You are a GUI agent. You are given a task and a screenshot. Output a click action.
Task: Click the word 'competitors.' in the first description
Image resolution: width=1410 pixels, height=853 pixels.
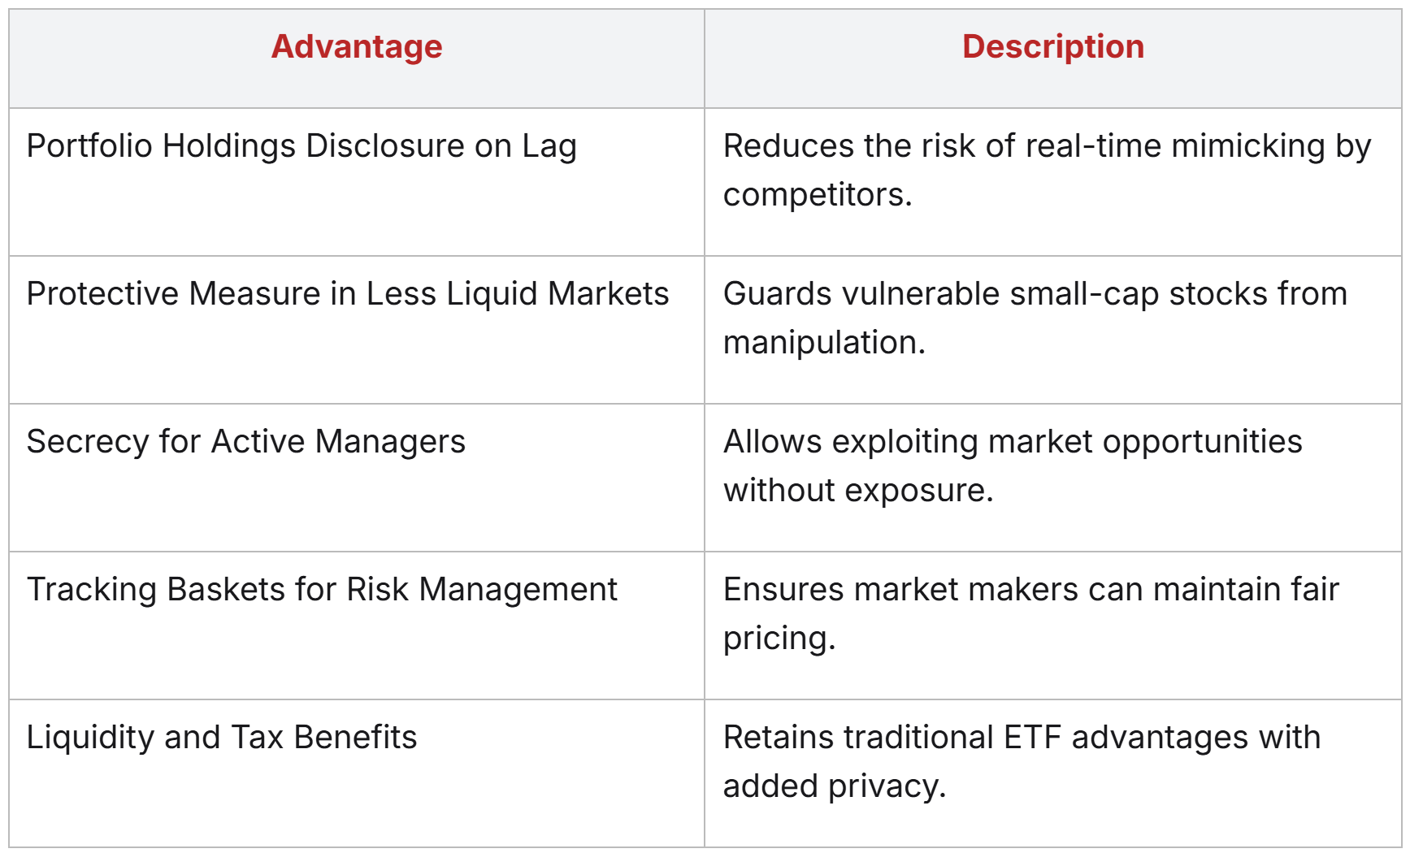(x=818, y=195)
